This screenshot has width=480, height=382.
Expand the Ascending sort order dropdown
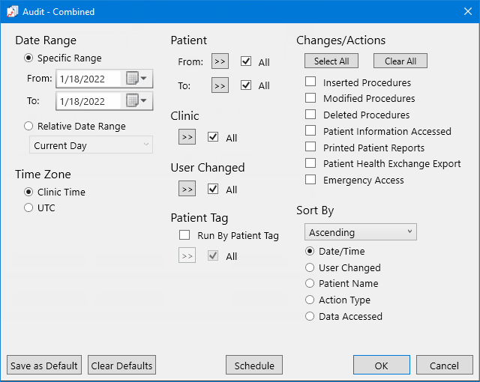[x=360, y=232]
